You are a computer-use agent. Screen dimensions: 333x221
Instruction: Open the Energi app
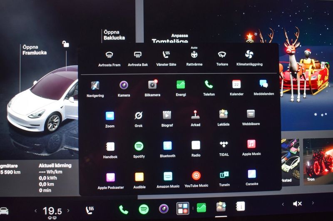pyautogui.click(x=181, y=88)
